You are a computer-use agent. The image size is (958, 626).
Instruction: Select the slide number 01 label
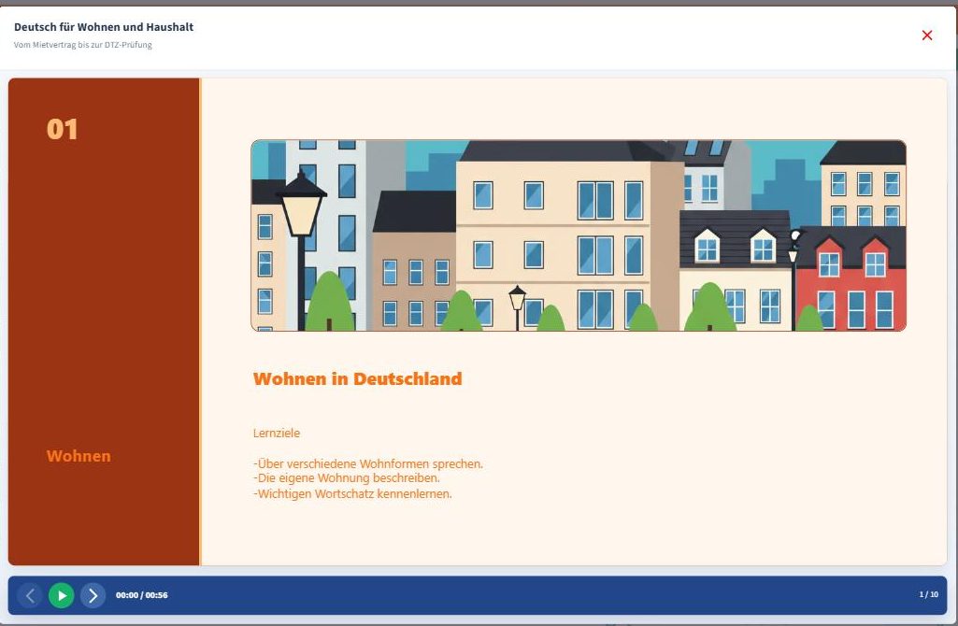(63, 129)
